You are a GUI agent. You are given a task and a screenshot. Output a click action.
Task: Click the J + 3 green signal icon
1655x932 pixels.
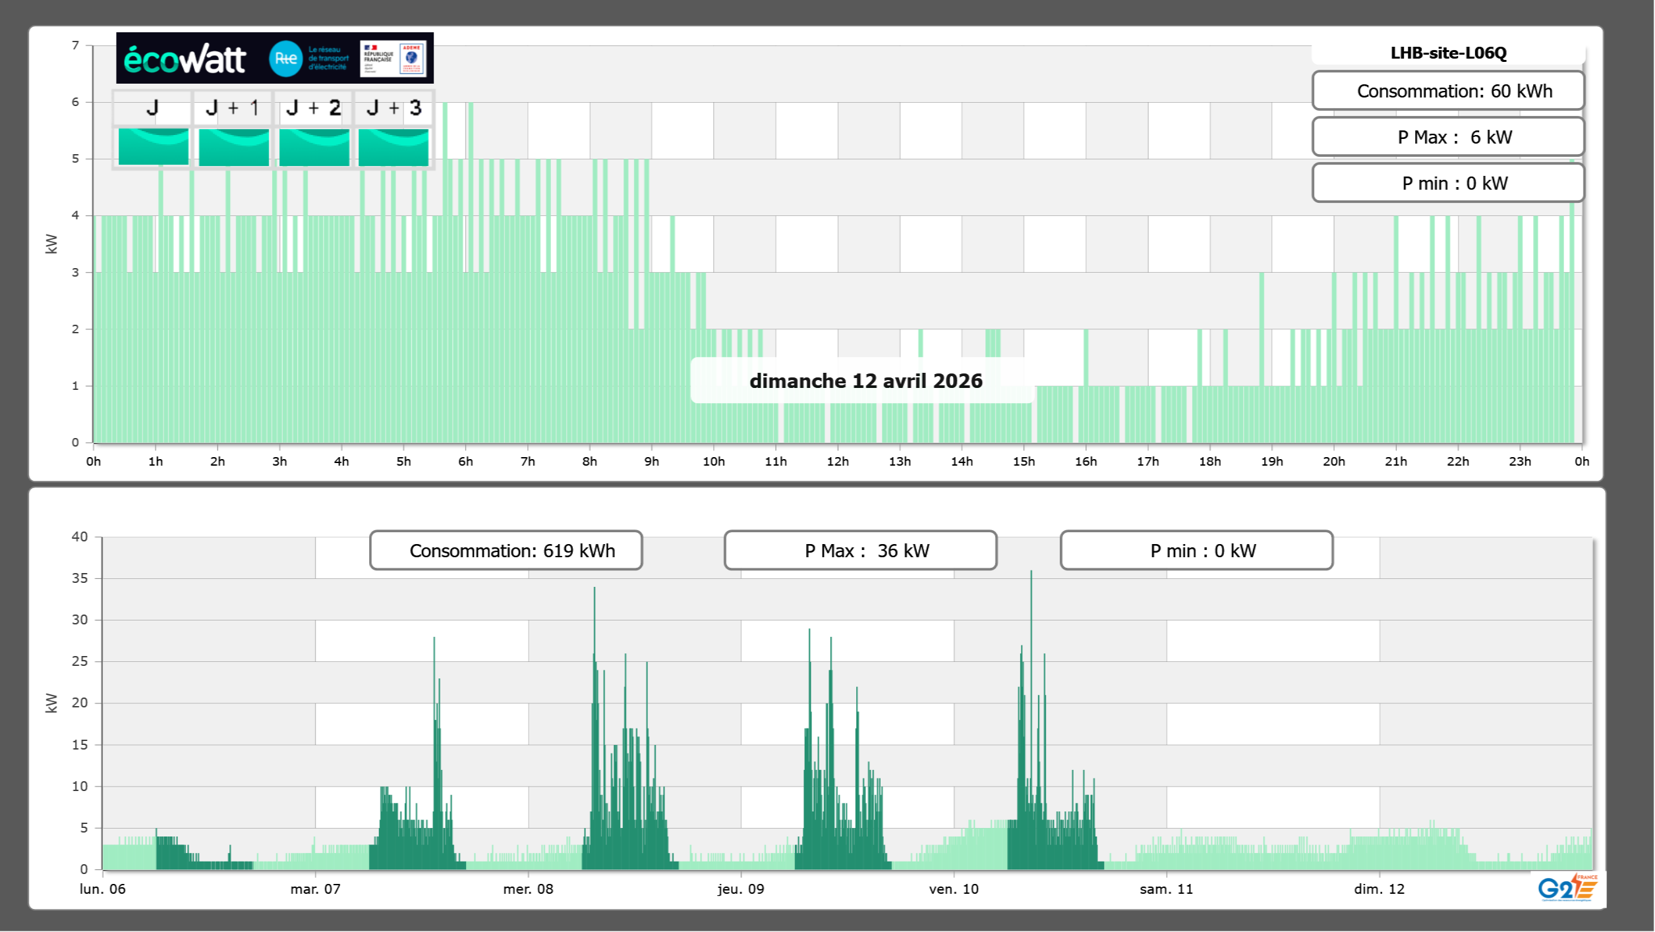[x=393, y=147]
